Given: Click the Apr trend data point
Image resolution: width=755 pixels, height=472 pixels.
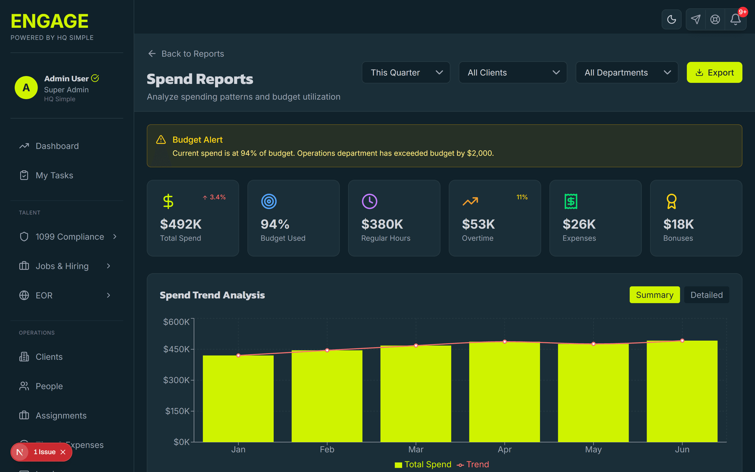Looking at the screenshot, I should pos(505,342).
